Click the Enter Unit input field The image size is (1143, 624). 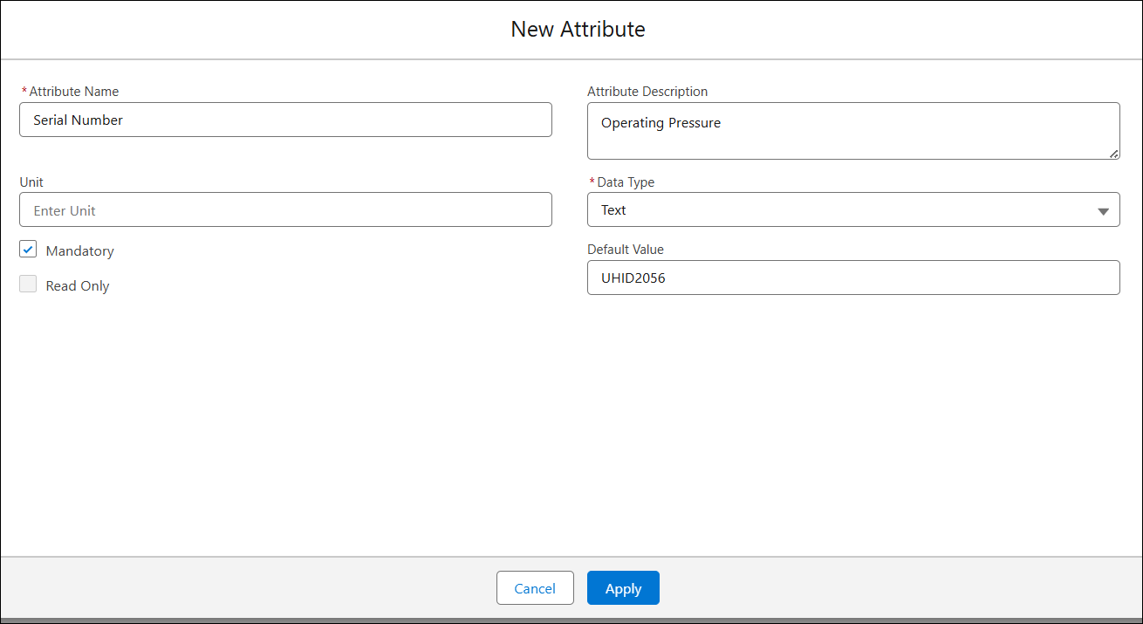point(285,209)
